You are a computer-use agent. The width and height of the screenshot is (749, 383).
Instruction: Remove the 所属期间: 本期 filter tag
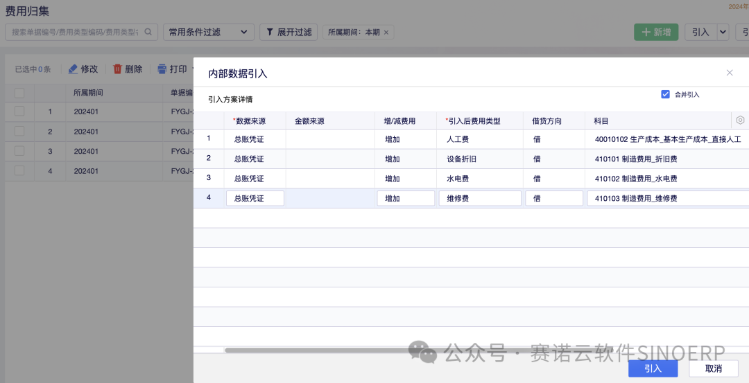pyautogui.click(x=386, y=33)
